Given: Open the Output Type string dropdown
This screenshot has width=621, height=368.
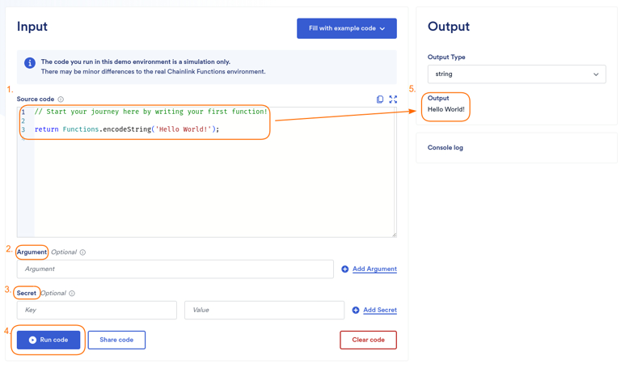Looking at the screenshot, I should [x=516, y=74].
